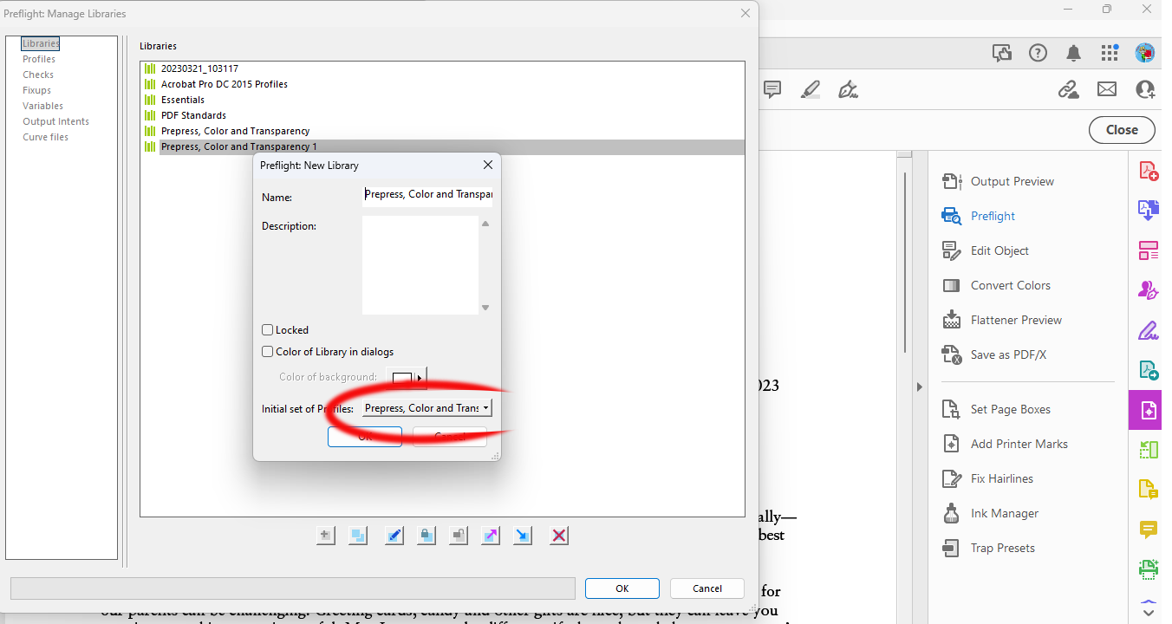Image resolution: width=1172 pixels, height=624 pixels.
Task: Edit the library with the pencil icon
Action: coord(394,535)
